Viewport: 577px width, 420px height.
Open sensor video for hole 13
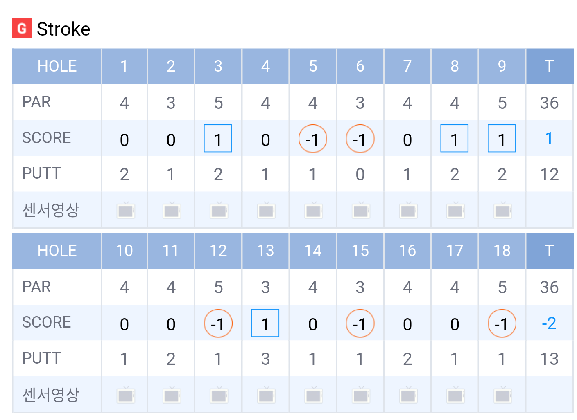click(266, 395)
